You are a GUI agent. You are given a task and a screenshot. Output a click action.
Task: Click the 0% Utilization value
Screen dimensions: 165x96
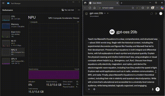tap(30, 85)
